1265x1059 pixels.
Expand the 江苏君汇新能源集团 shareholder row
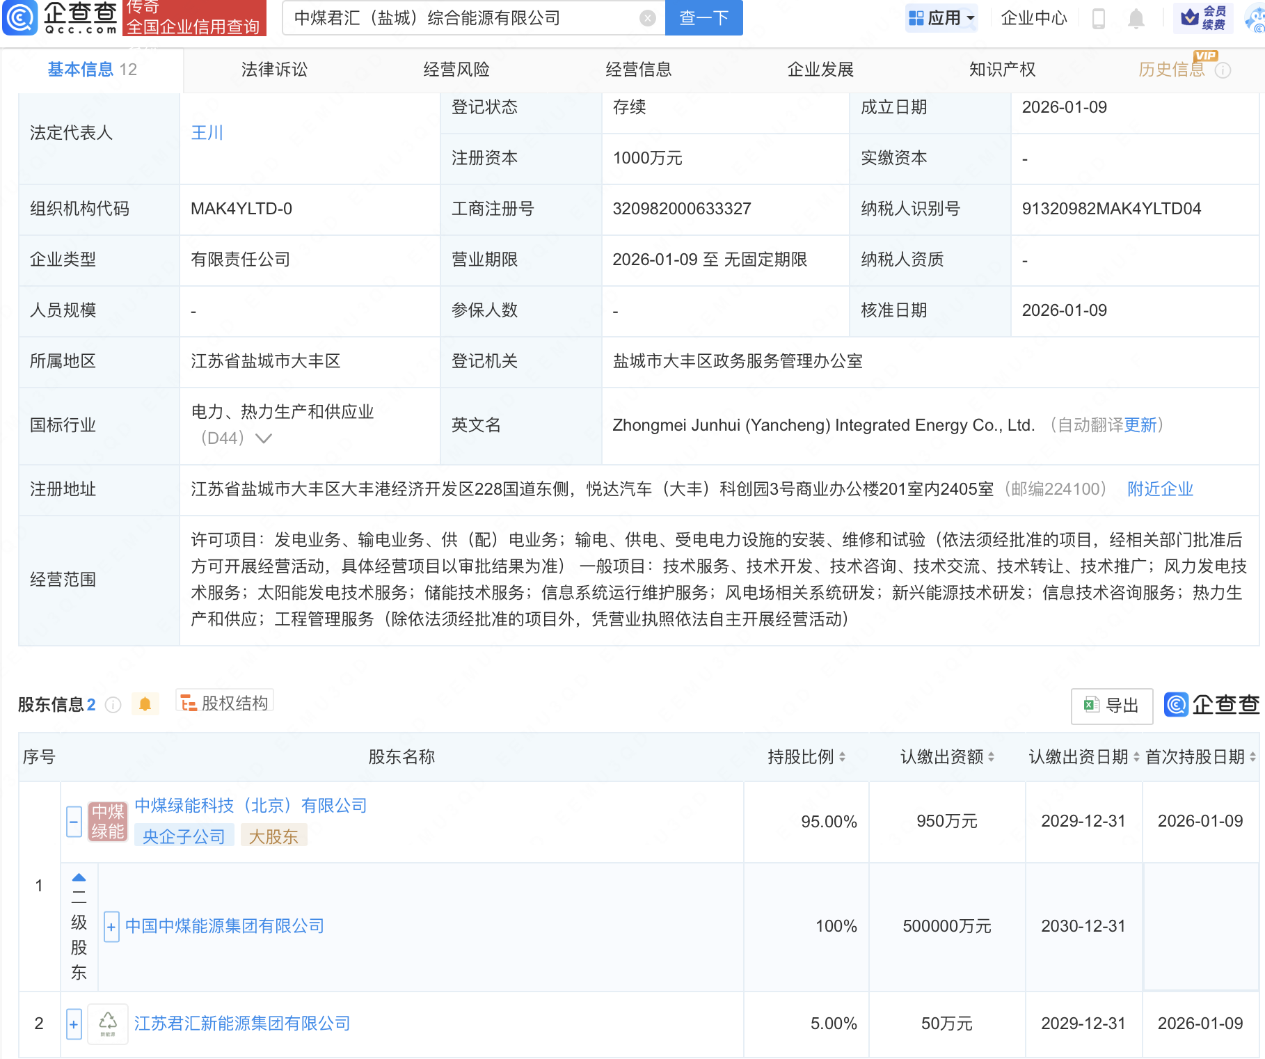74,1024
